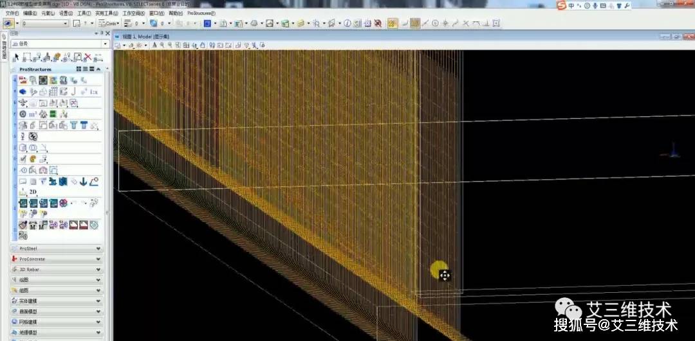The height and width of the screenshot is (341, 695).
Task: Select the Pan View hand icon
Action: tap(202, 46)
